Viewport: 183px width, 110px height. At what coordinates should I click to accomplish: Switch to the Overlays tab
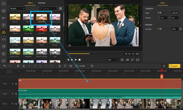(x=42, y=3)
